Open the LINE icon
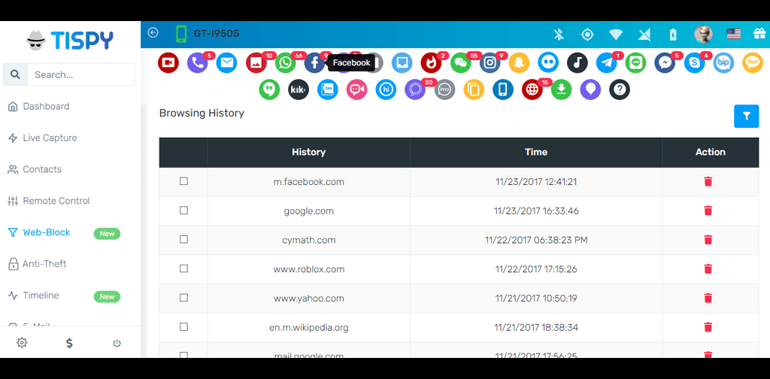This screenshot has width=770, height=379. [636, 63]
